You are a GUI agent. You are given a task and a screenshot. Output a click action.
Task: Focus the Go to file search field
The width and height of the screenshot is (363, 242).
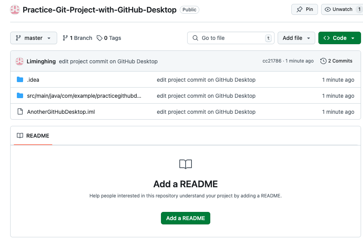point(231,38)
